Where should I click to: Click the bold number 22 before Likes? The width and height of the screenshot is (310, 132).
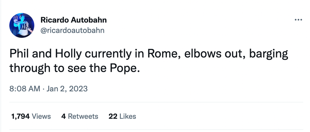(113, 116)
